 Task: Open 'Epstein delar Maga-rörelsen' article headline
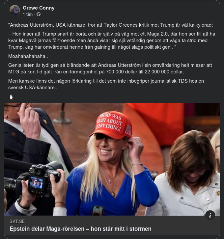click(x=80, y=229)
